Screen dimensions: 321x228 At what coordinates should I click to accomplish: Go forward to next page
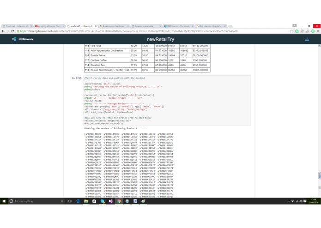(8, 31)
